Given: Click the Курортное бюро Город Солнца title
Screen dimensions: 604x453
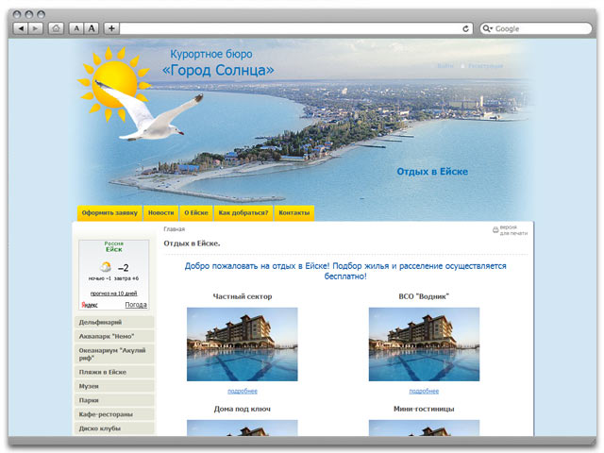Looking at the screenshot, I should point(218,63).
